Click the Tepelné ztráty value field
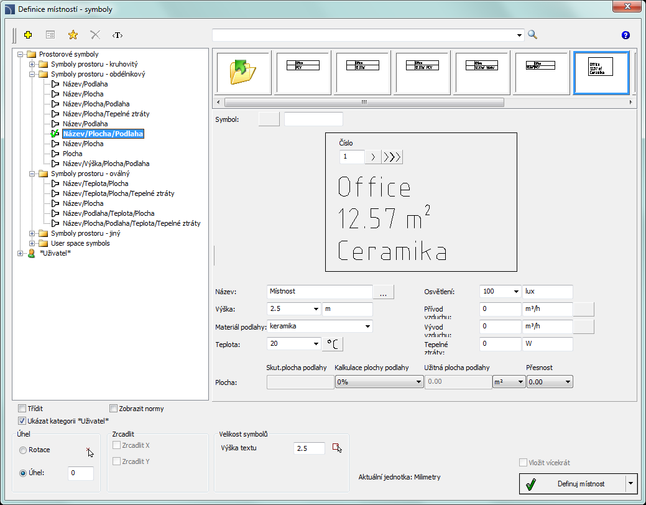This screenshot has height=505, width=646. point(500,344)
